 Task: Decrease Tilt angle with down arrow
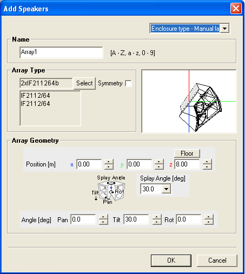[x=157, y=222]
